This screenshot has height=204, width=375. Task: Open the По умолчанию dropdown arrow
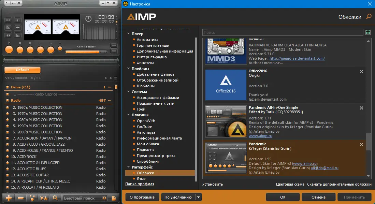198,197
